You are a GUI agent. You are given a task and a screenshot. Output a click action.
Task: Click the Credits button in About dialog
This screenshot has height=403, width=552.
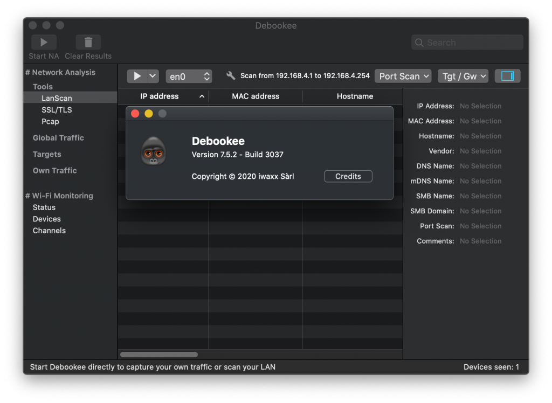pos(348,176)
